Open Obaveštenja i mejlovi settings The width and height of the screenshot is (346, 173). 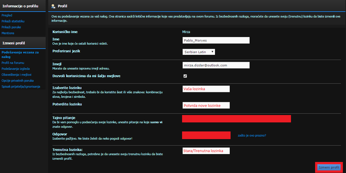pyautogui.click(x=18, y=74)
